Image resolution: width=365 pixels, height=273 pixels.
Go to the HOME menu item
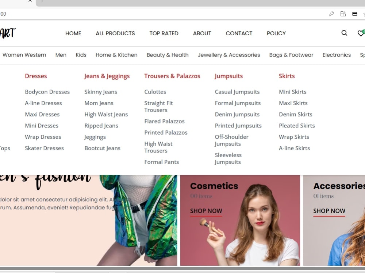coord(73,33)
